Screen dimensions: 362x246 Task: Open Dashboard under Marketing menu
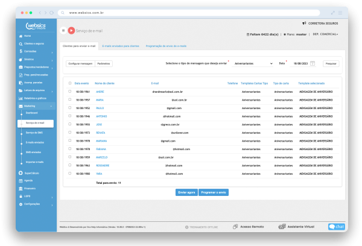point(31,113)
